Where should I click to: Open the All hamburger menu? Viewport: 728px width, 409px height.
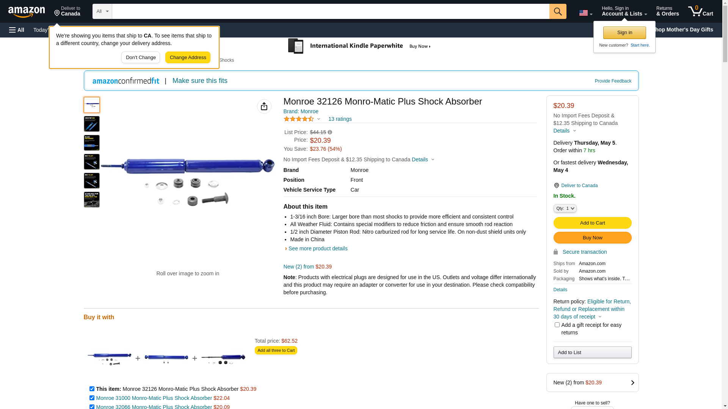[17, 30]
